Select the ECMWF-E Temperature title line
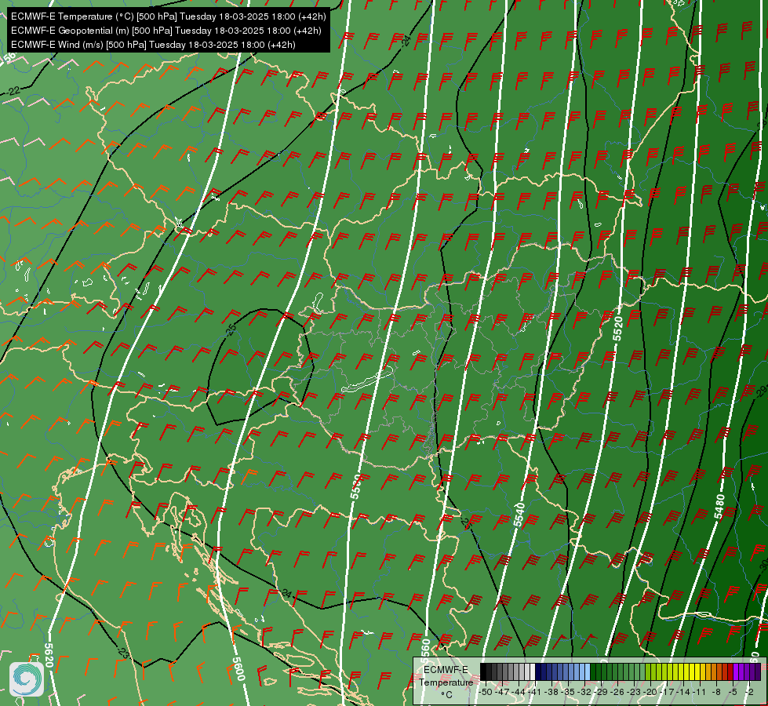 click(x=168, y=16)
